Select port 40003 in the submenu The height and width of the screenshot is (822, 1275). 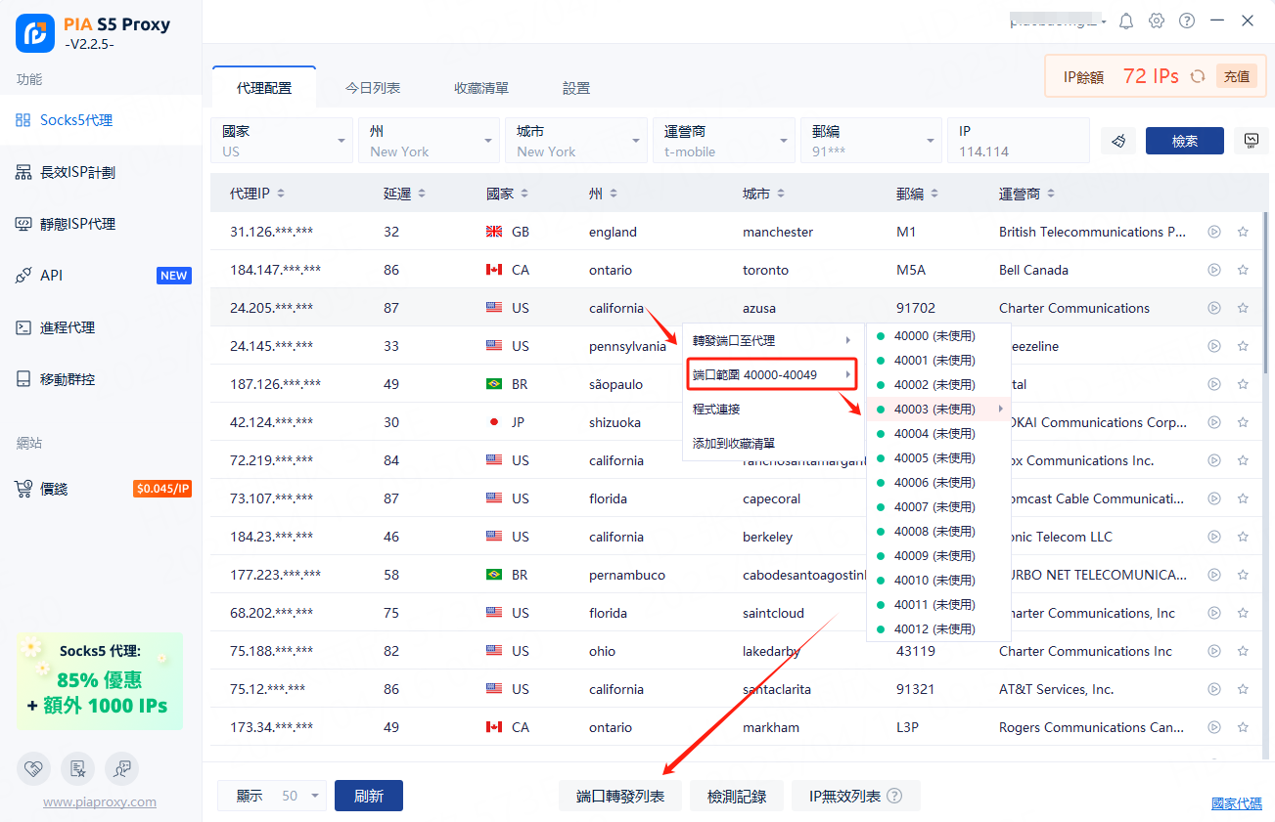tap(934, 409)
